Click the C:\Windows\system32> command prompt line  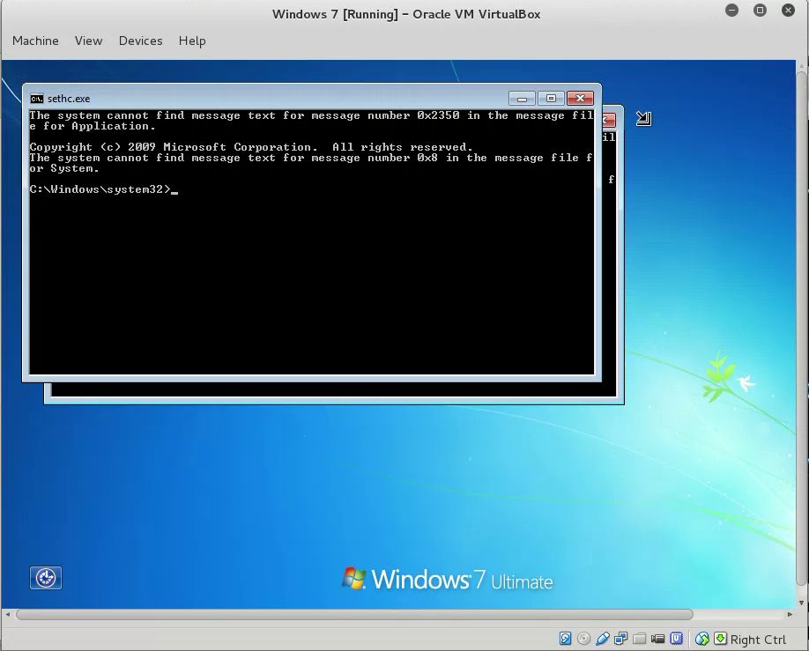104,189
